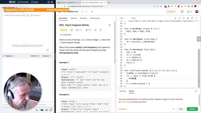Screen dimensions: 201x113
Task: Click the editor bookmark icon
Action: pos(175,18)
